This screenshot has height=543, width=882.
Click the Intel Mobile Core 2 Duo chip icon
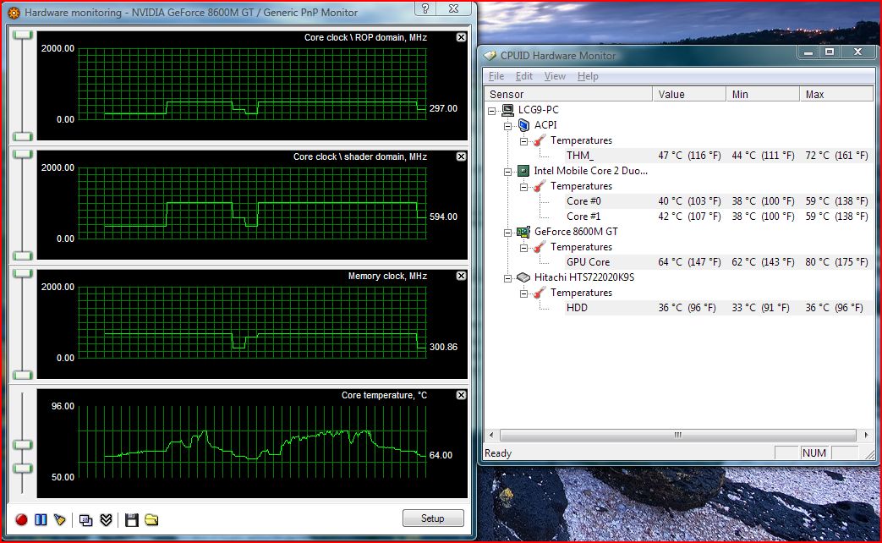pos(523,171)
